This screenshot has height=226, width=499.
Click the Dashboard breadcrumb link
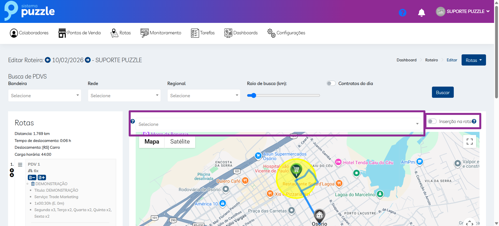point(406,60)
